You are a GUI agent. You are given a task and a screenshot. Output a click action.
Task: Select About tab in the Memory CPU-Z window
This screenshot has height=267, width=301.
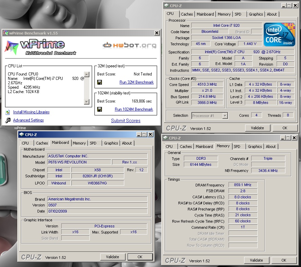(x=271, y=147)
